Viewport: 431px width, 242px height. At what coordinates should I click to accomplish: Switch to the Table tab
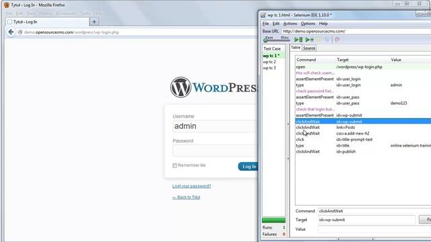tap(296, 48)
